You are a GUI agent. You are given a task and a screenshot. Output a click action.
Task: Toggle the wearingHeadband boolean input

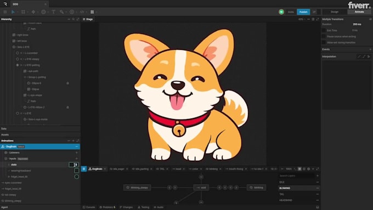pyautogui.click(x=77, y=171)
